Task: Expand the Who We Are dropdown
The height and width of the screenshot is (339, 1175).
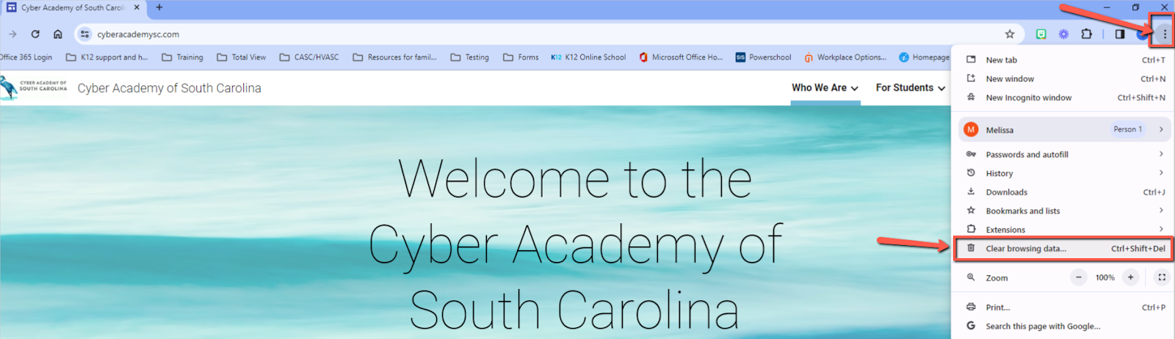Action: 825,87
